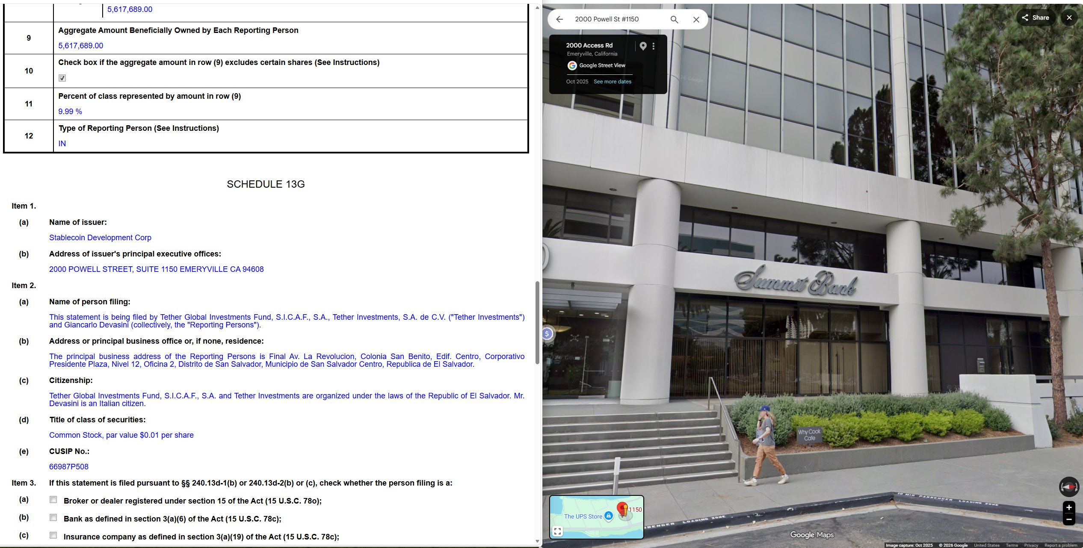Viewport: 1083px width, 548px height.
Task: Select the issuer name Stablecoin Development Corp
Action: pyautogui.click(x=100, y=238)
